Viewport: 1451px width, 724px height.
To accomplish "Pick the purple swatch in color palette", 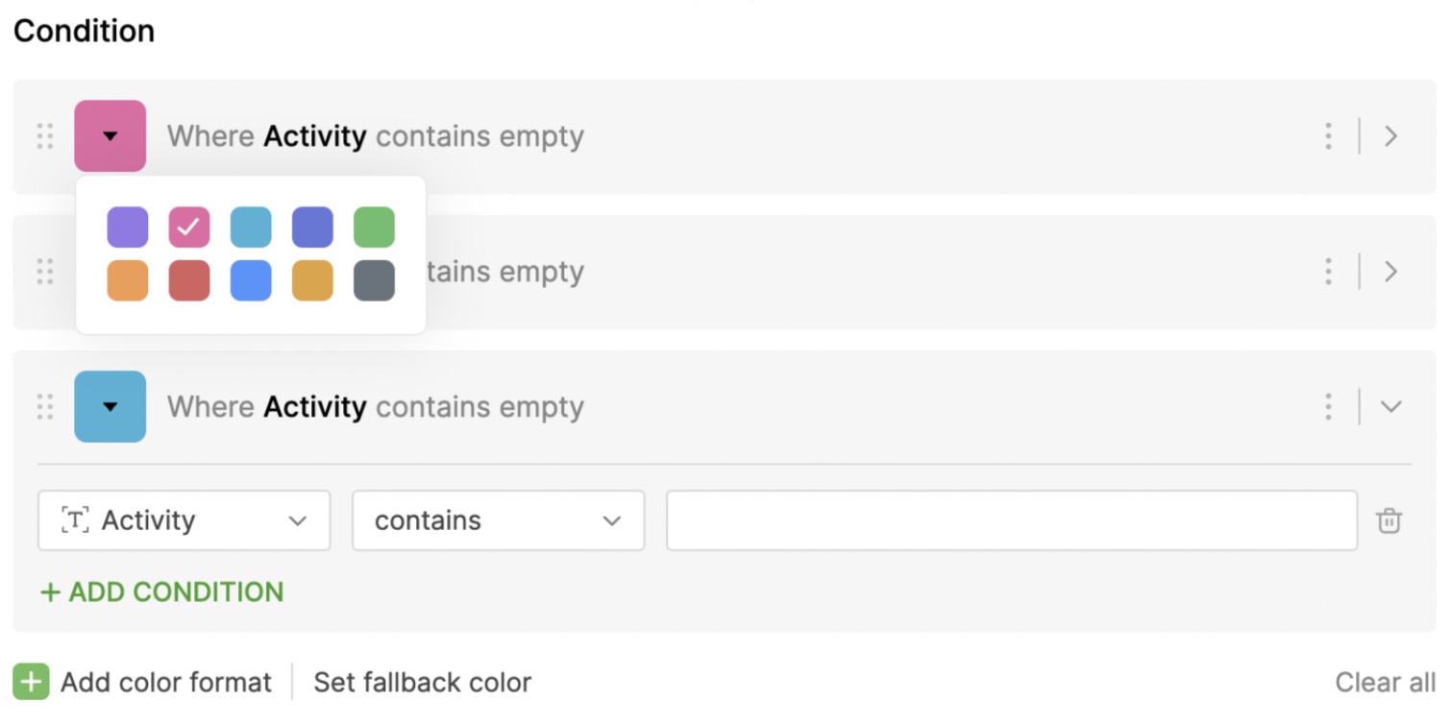I will pos(128,228).
